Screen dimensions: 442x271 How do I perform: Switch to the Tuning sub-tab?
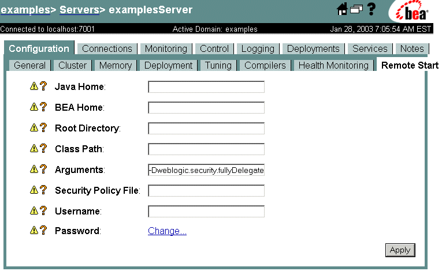coord(218,65)
